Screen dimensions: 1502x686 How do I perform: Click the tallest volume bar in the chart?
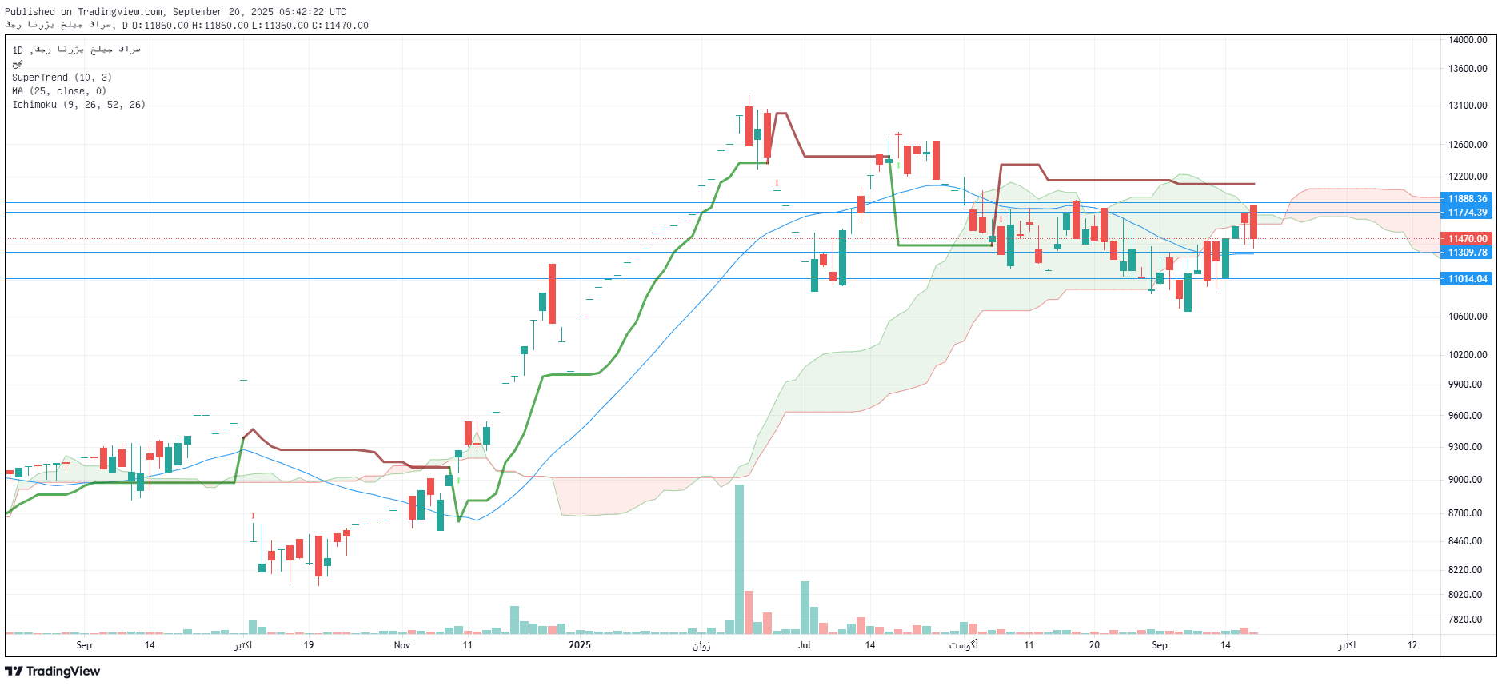(x=739, y=560)
